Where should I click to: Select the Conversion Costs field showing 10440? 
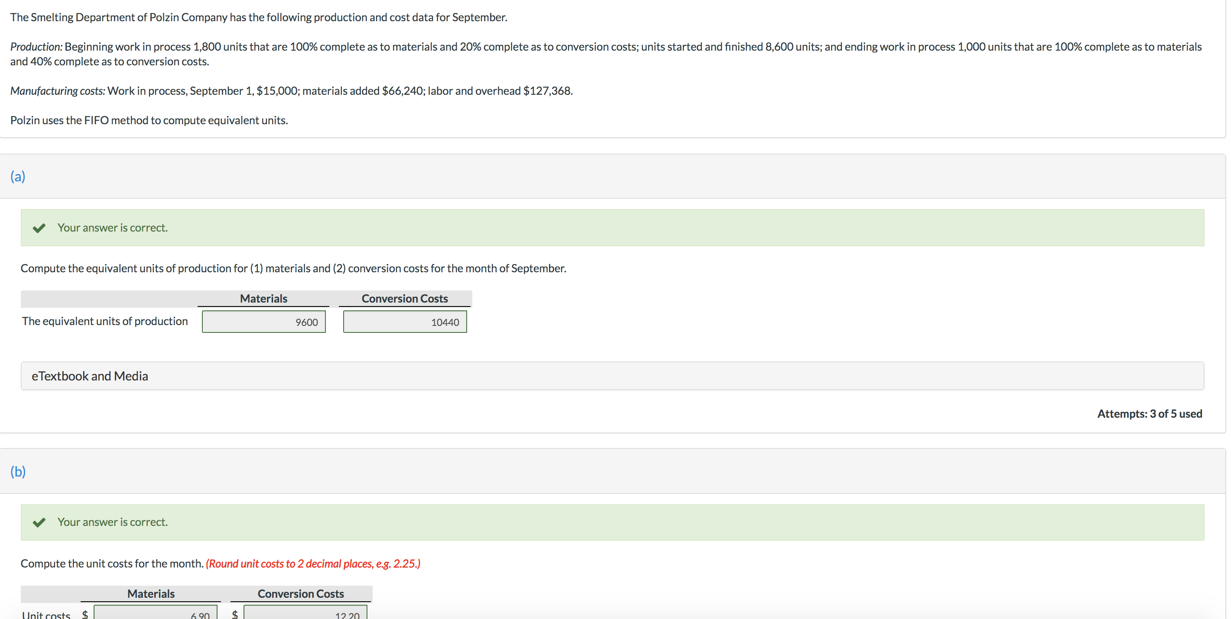click(405, 322)
